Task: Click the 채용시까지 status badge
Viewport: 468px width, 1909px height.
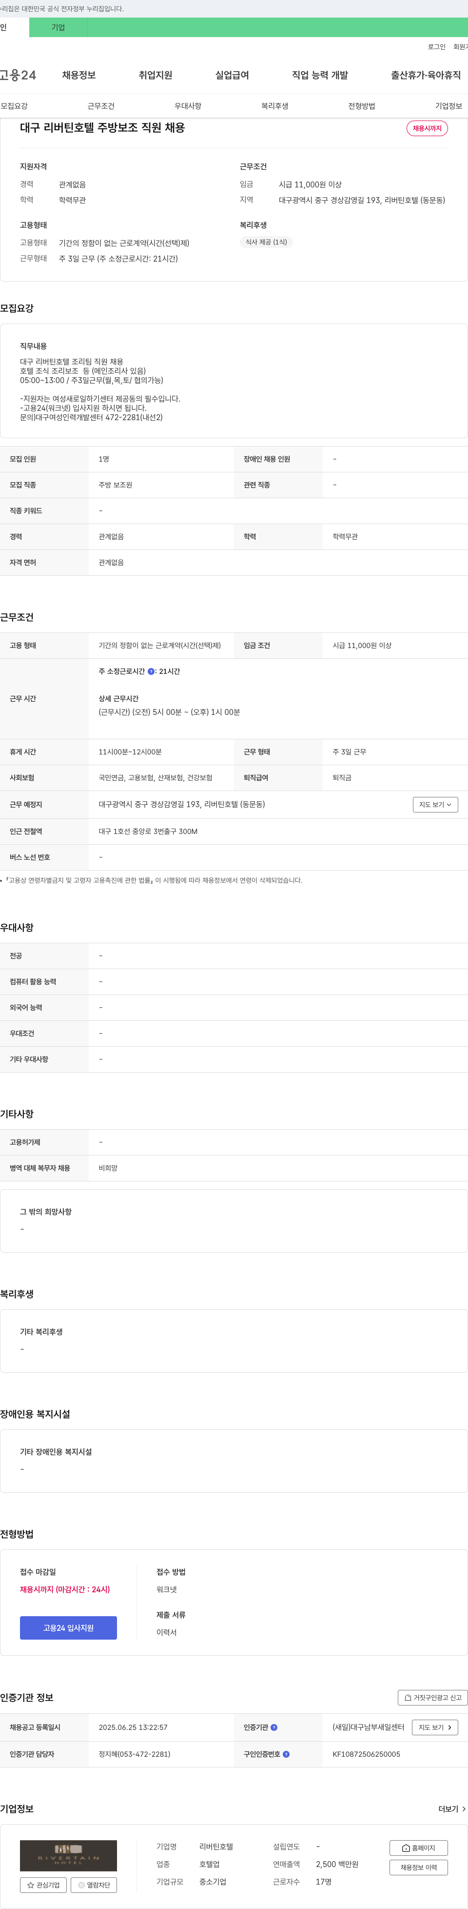Action: [427, 128]
